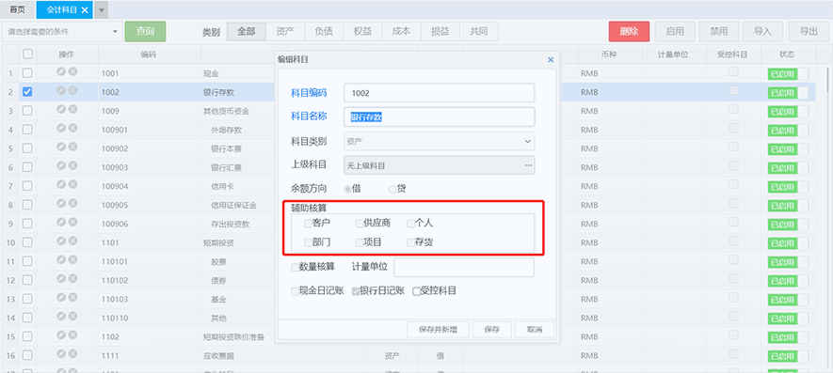Image resolution: width=833 pixels, height=373 pixels.
Task: Toggle the select-all checkbox in the table header
Action: tap(27, 54)
